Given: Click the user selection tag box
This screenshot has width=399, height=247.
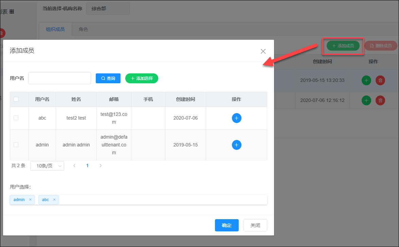Looking at the screenshot, I should click(139, 200).
